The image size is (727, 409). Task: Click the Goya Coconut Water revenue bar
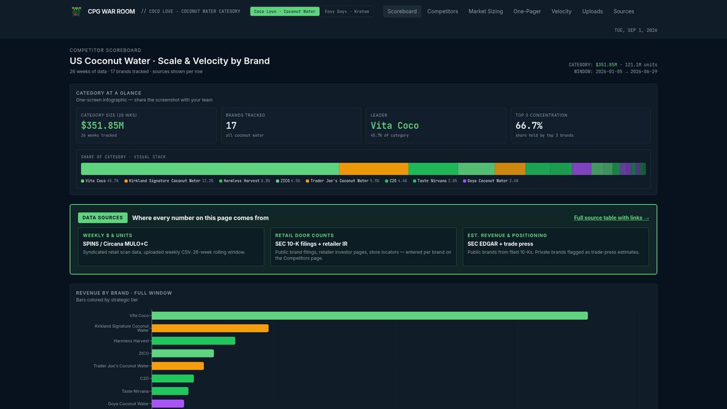point(168,404)
